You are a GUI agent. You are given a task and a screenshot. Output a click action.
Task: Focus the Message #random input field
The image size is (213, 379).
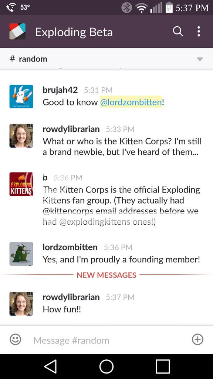click(106, 341)
